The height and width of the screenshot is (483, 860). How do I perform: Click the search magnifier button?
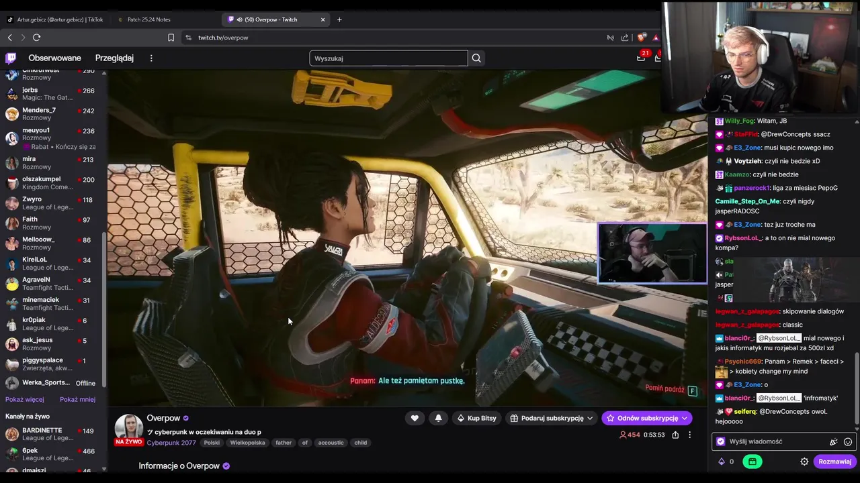click(476, 58)
